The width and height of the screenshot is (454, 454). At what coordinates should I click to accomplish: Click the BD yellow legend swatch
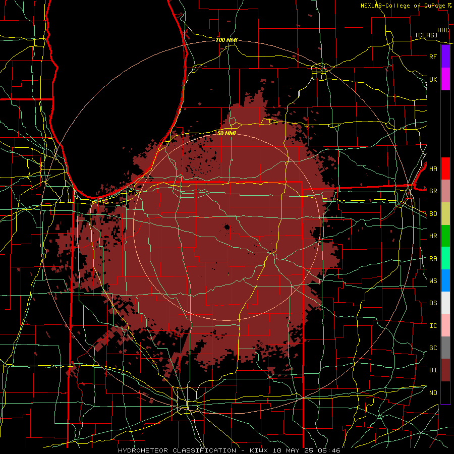point(445,214)
